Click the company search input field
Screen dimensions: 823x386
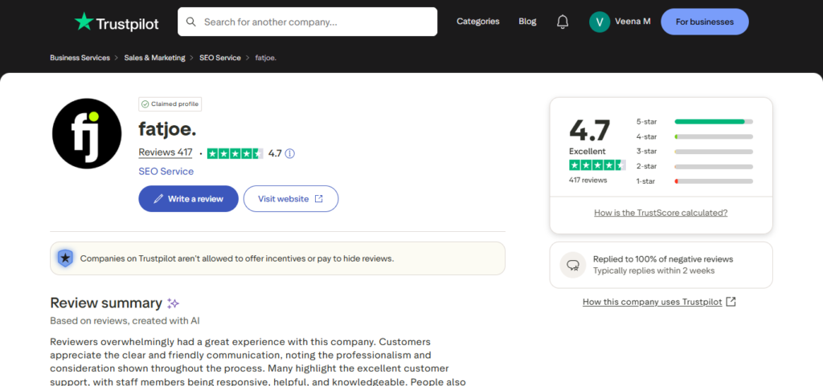313,22
